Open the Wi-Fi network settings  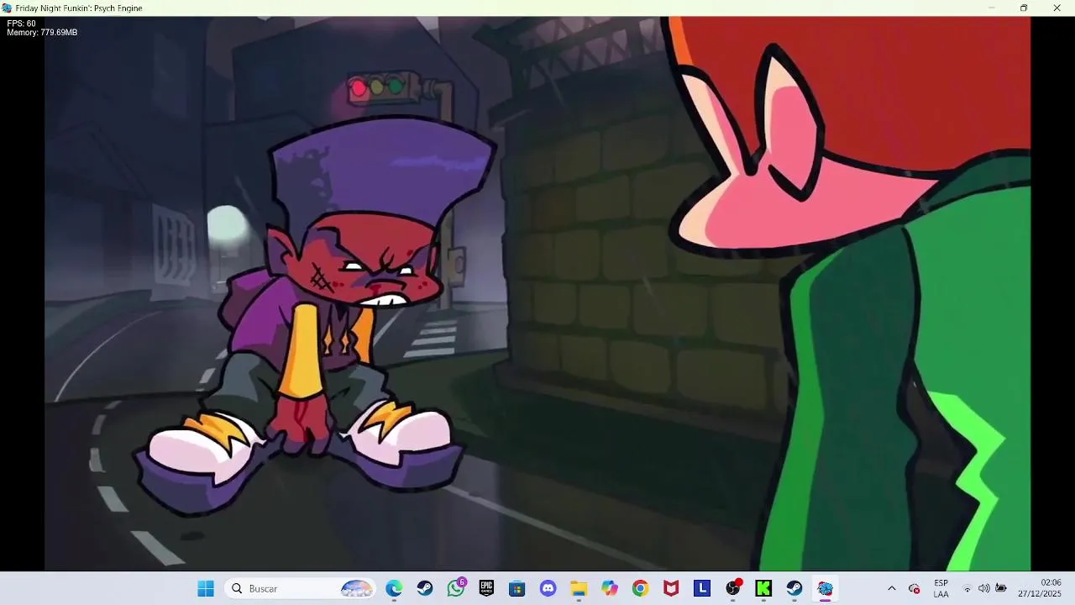click(967, 588)
